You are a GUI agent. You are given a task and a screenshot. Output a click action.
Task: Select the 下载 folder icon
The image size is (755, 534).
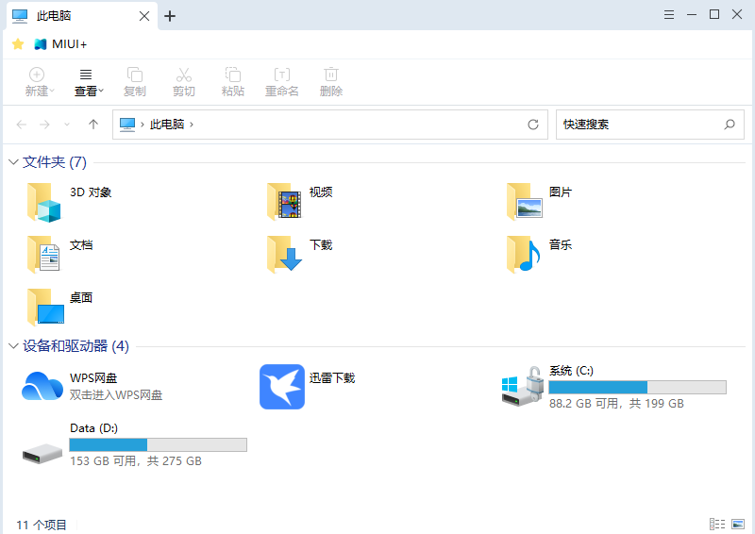click(284, 255)
